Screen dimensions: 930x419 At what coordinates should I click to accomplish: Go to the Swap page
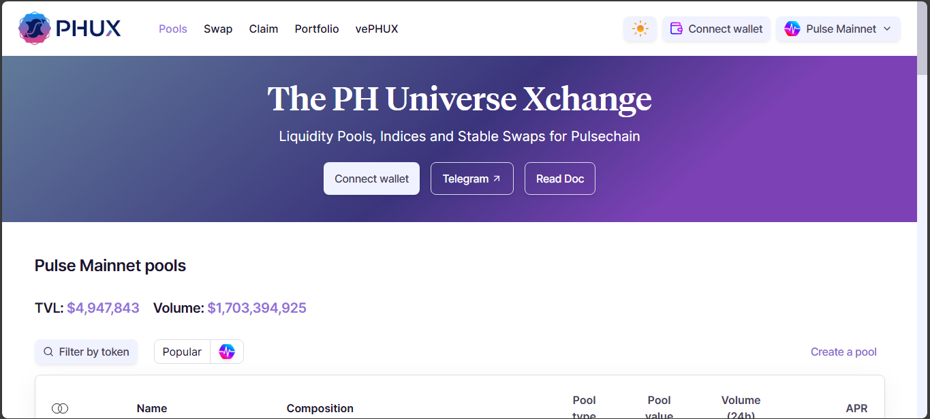[x=218, y=29]
